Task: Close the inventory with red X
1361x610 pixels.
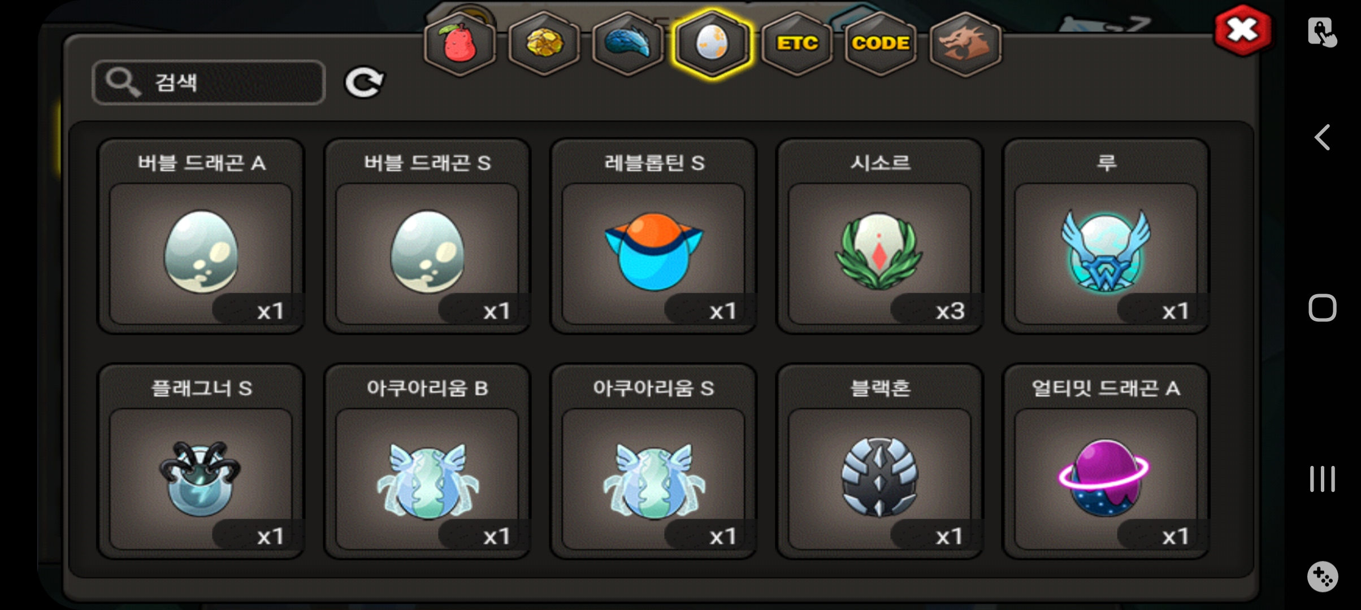Action: pyautogui.click(x=1243, y=30)
